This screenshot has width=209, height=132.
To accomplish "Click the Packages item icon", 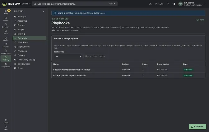I will point(15,17).
